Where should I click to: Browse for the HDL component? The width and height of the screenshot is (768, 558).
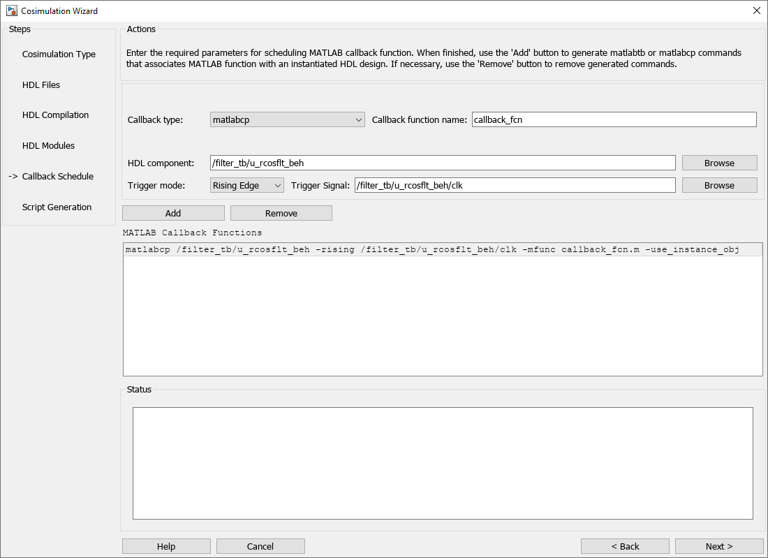pos(719,163)
